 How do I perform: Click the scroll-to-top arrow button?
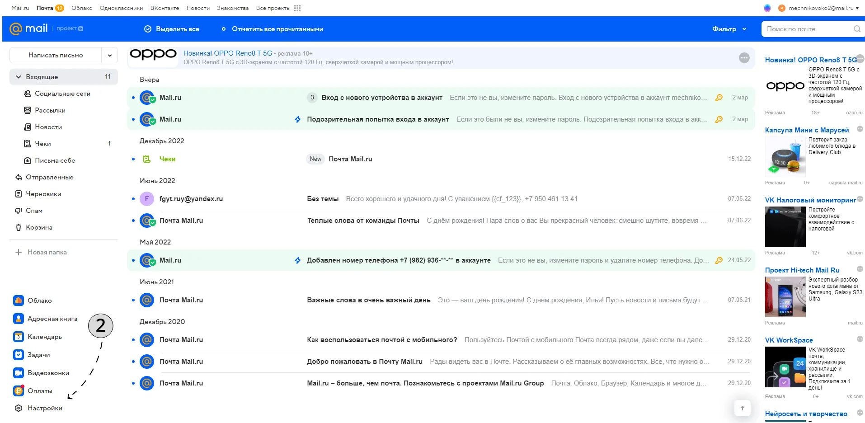742,408
